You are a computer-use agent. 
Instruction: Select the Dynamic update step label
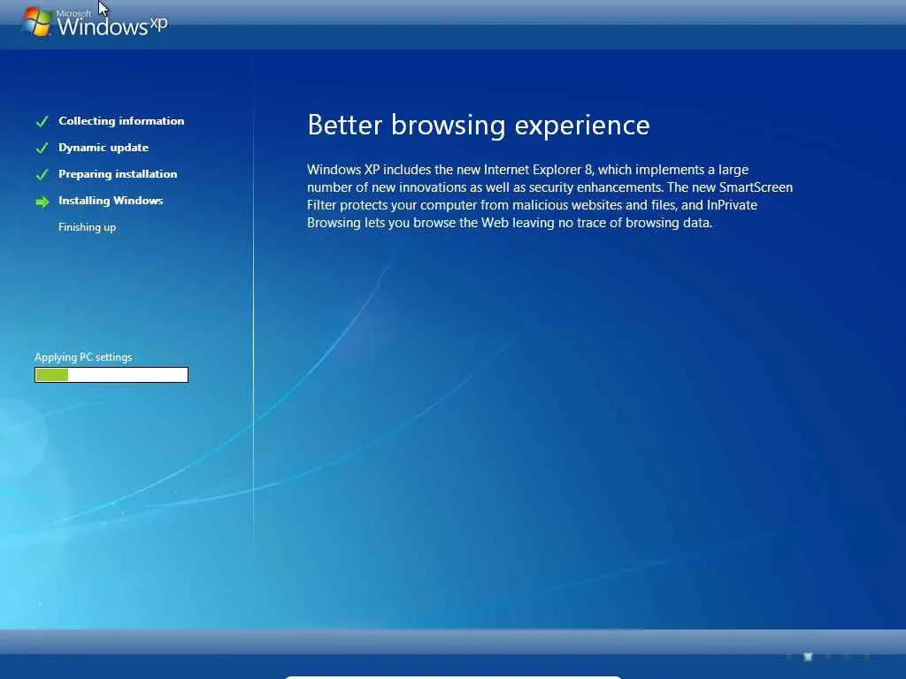click(104, 148)
